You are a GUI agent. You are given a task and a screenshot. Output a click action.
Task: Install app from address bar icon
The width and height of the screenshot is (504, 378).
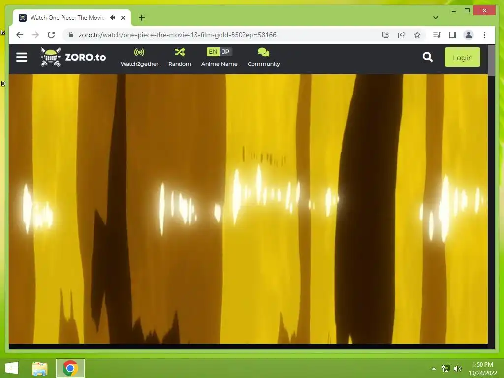pyautogui.click(x=386, y=35)
